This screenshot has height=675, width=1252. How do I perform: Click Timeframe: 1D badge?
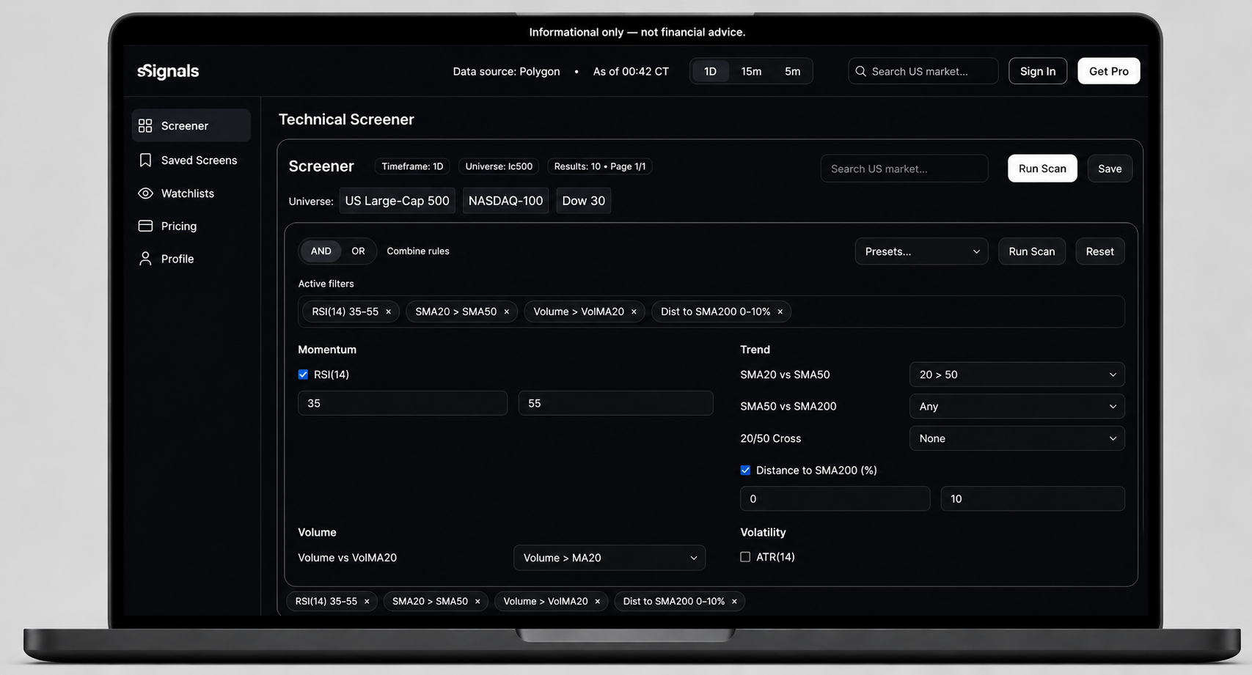point(412,166)
